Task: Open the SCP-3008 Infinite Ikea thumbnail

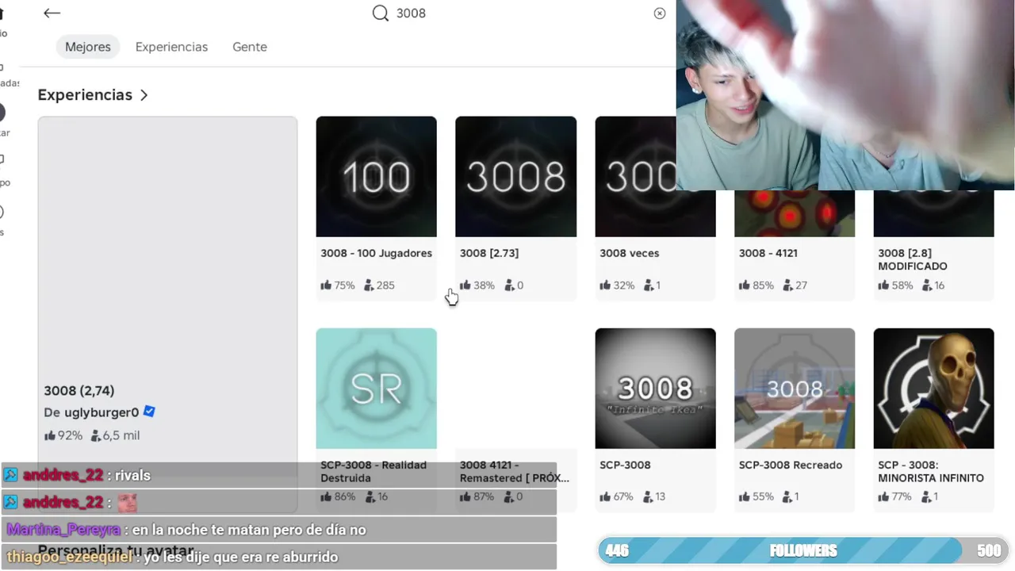Action: click(655, 389)
